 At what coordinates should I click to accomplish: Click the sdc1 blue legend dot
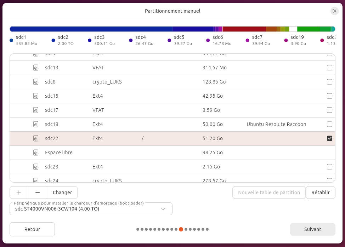(11, 40)
